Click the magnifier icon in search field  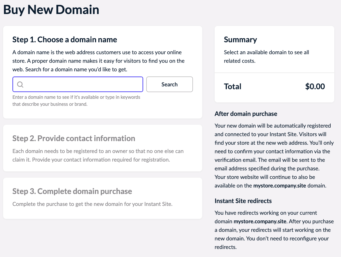point(20,84)
